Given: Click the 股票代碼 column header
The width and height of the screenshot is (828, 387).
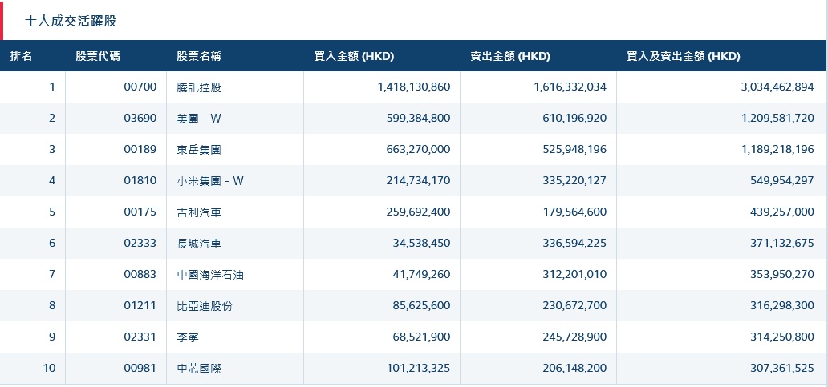Looking at the screenshot, I should tap(98, 56).
